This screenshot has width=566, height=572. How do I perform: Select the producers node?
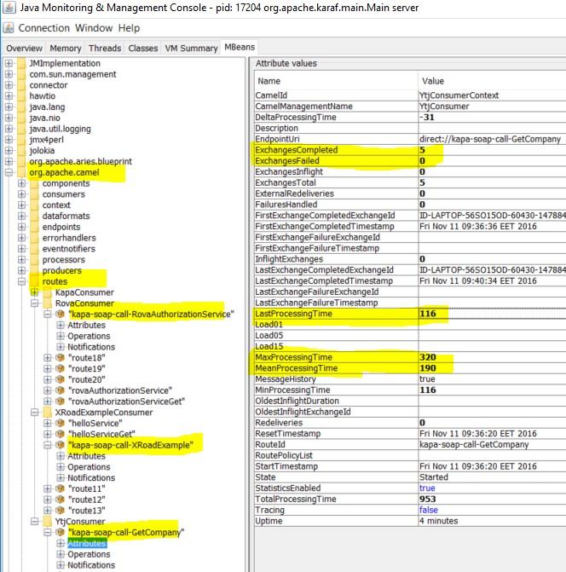click(62, 270)
